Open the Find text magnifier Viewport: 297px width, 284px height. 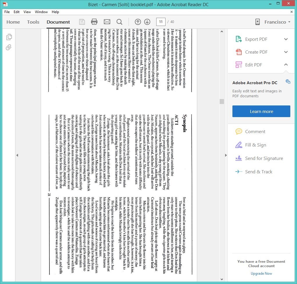[x=119, y=22]
